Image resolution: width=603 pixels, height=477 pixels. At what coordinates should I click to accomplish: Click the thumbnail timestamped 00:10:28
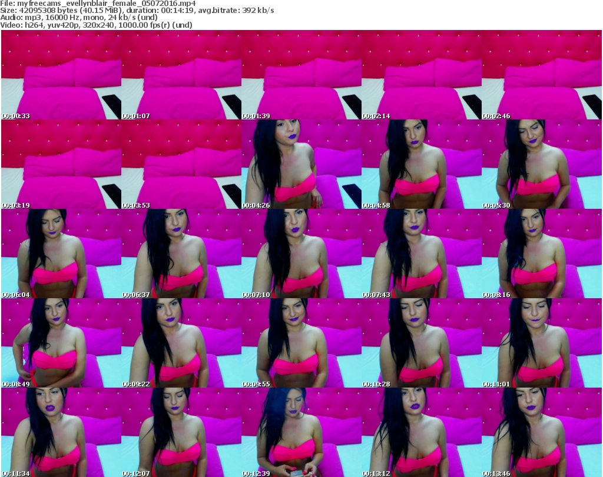[422, 343]
